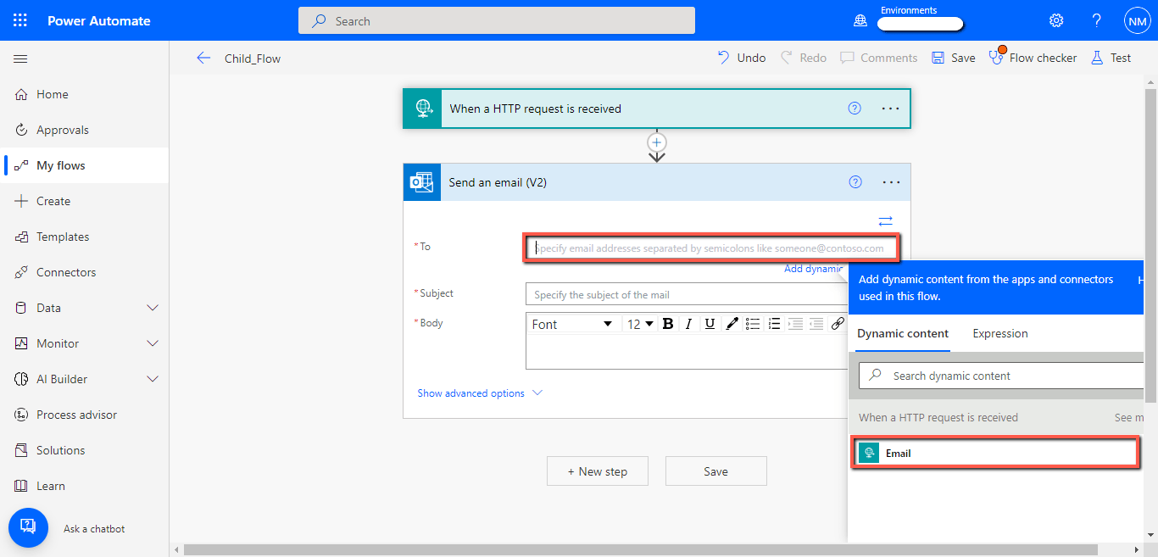Screen dimensions: 1158x557
Task: Open Comments in the command bar
Action: (x=878, y=58)
